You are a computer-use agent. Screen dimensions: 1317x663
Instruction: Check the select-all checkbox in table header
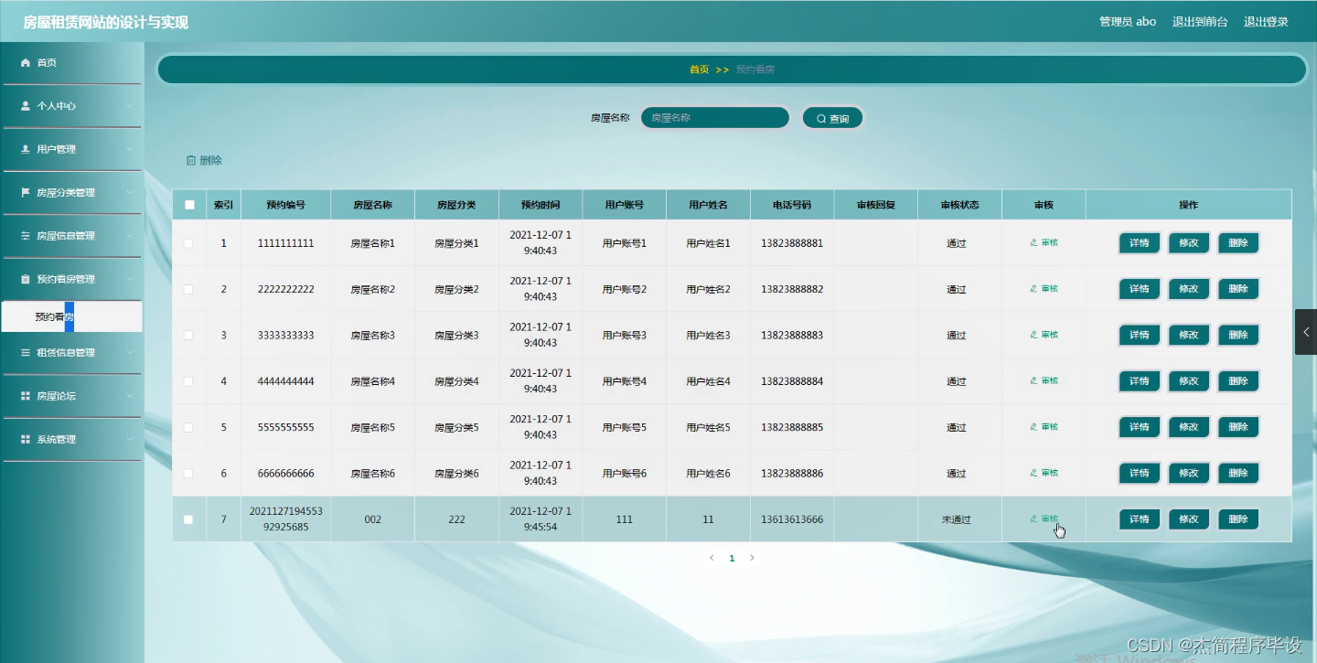pos(189,204)
